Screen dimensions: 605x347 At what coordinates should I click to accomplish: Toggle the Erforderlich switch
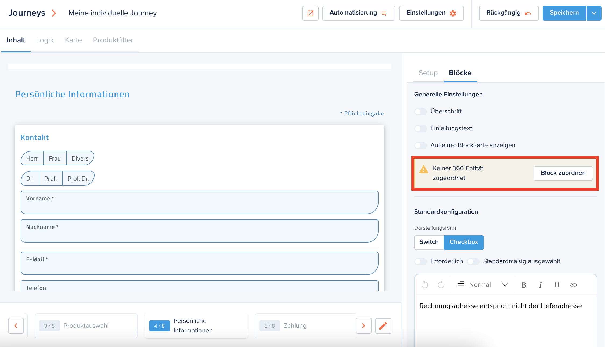tap(420, 262)
